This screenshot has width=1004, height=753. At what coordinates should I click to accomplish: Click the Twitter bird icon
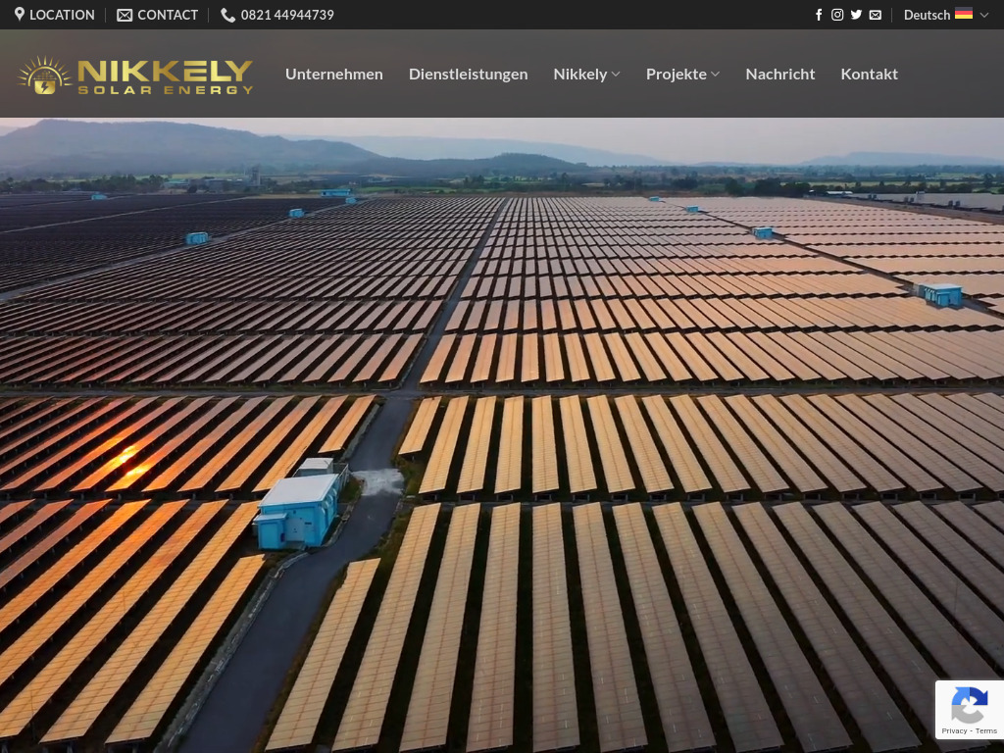point(856,15)
